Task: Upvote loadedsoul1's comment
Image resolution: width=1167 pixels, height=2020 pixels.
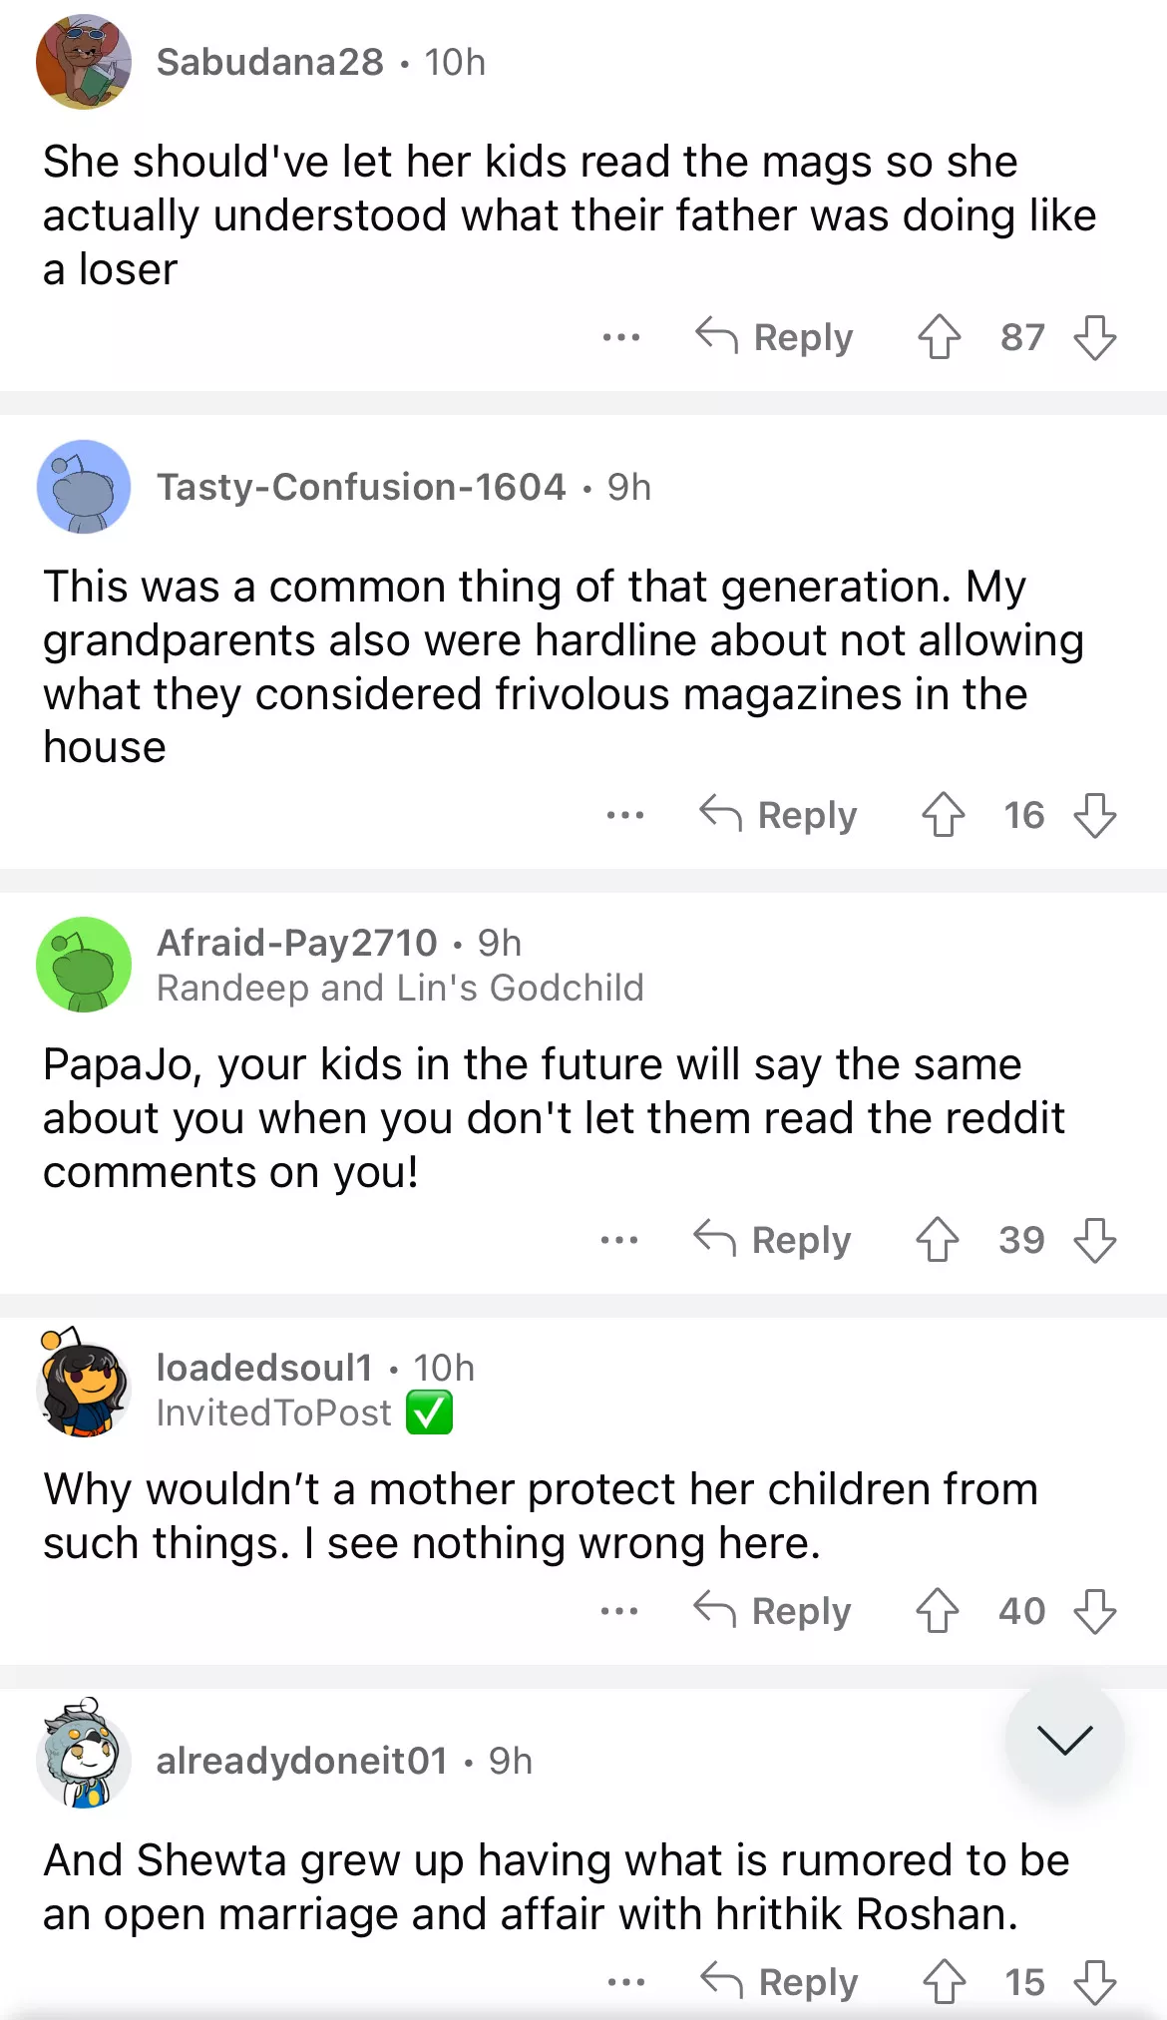Action: coord(937,1611)
